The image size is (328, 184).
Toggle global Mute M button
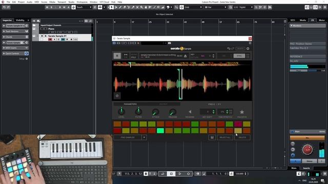coord(47,7)
